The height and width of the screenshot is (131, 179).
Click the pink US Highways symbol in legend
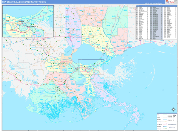(x=165, y=124)
